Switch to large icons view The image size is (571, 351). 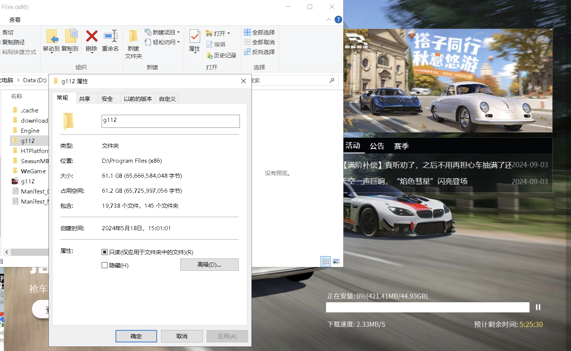(x=336, y=261)
